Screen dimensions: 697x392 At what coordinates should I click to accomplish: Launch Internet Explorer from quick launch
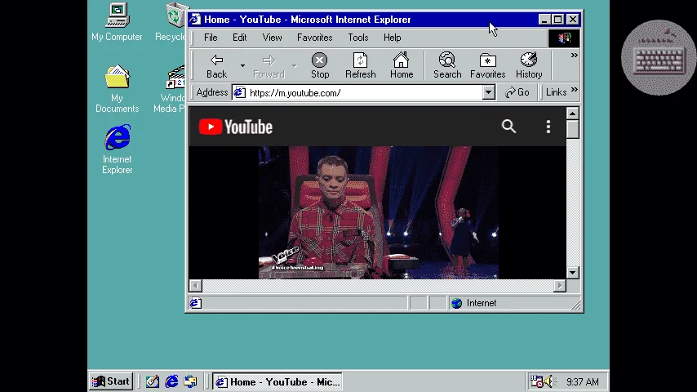(171, 381)
